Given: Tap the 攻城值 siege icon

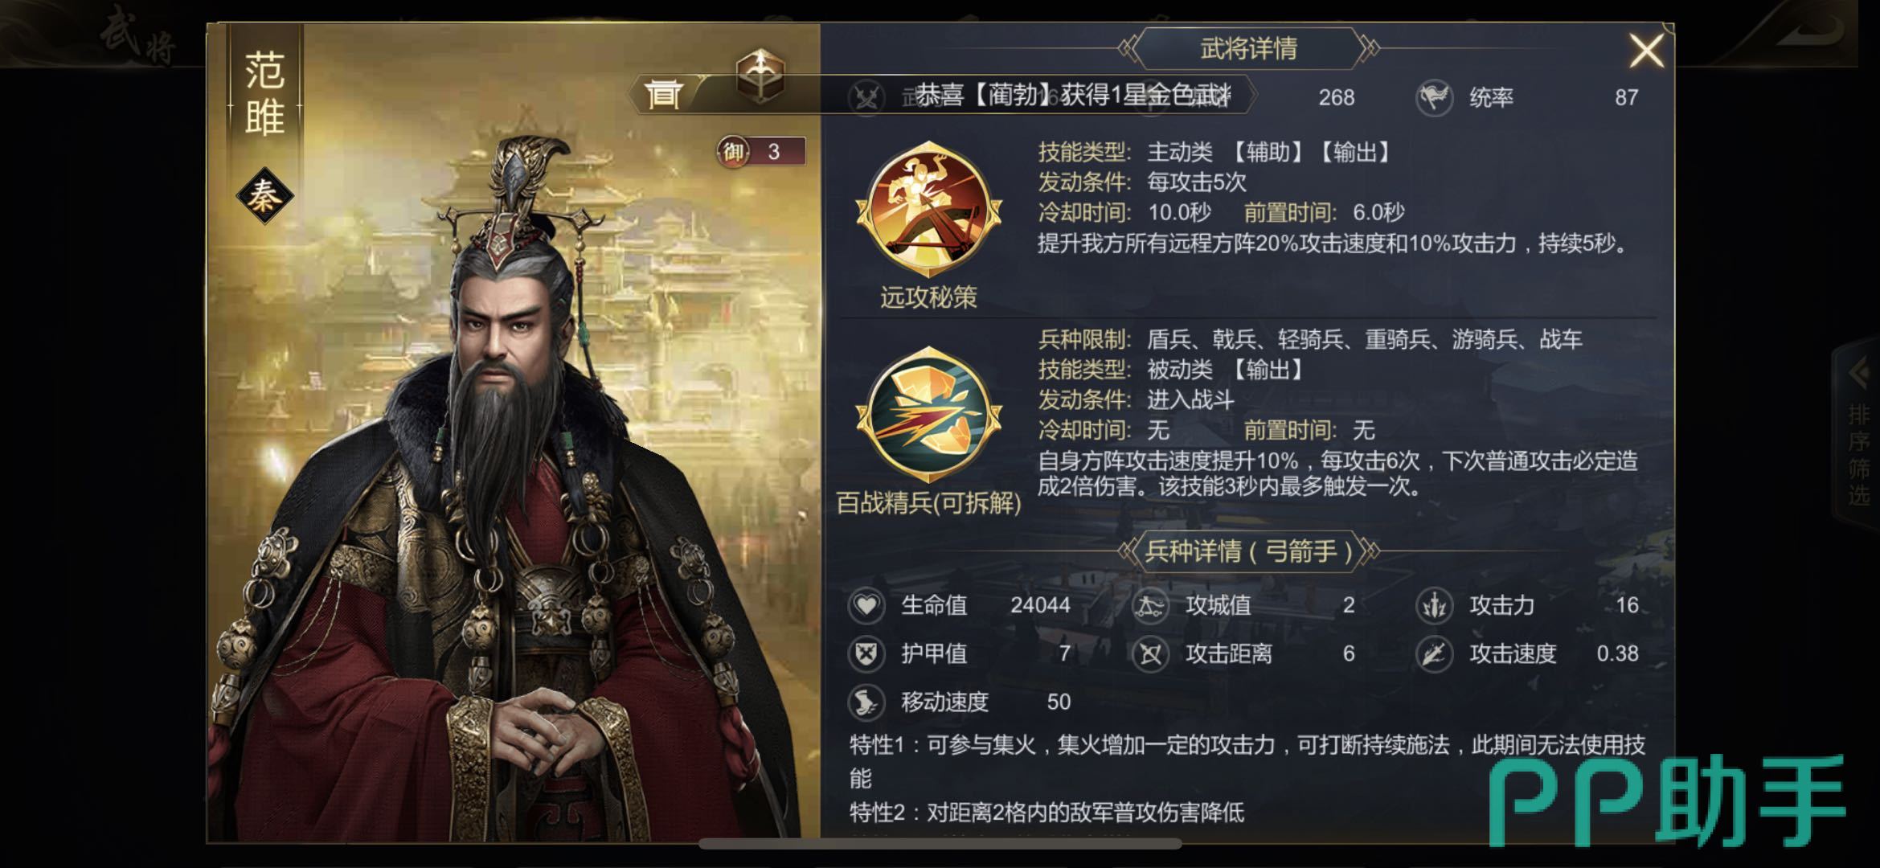Looking at the screenshot, I should point(1150,605).
